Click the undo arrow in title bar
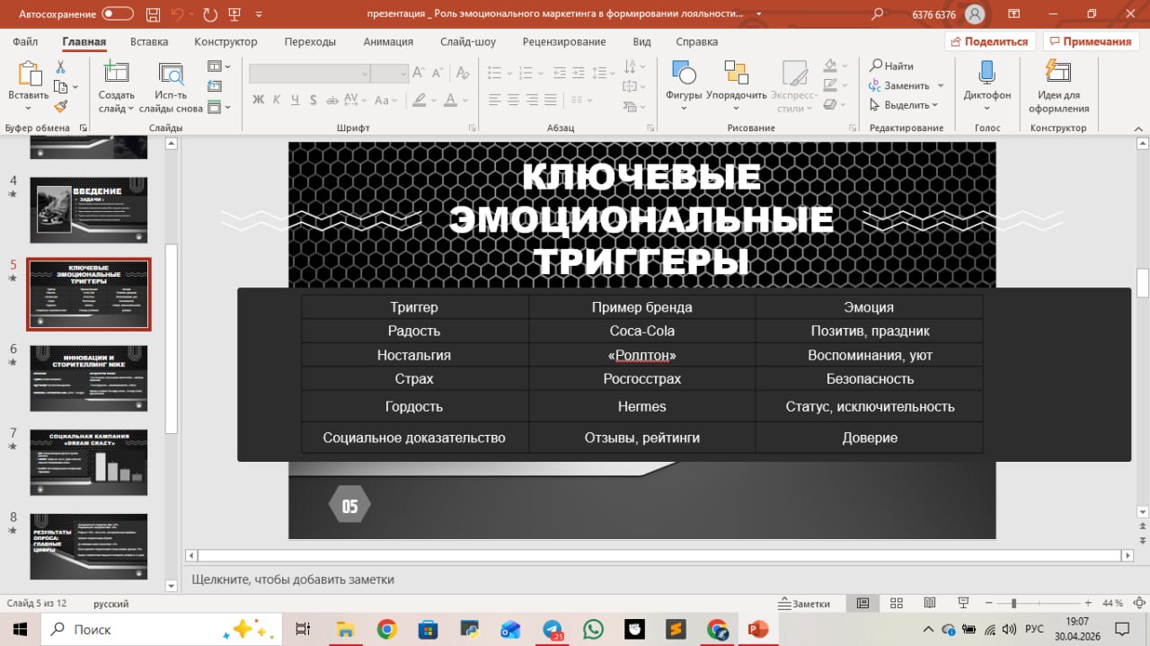The height and width of the screenshot is (646, 1150). [x=177, y=14]
